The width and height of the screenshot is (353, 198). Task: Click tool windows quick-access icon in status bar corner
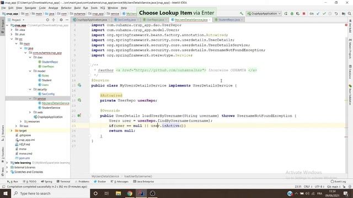(x=4, y=186)
